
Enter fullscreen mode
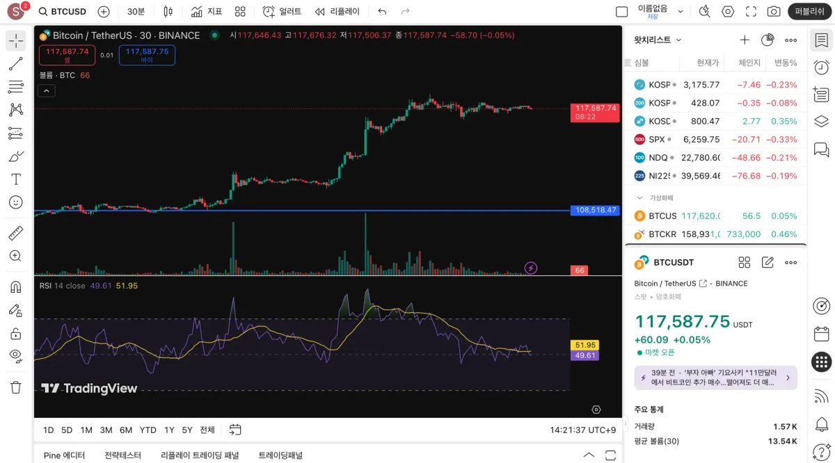point(751,12)
